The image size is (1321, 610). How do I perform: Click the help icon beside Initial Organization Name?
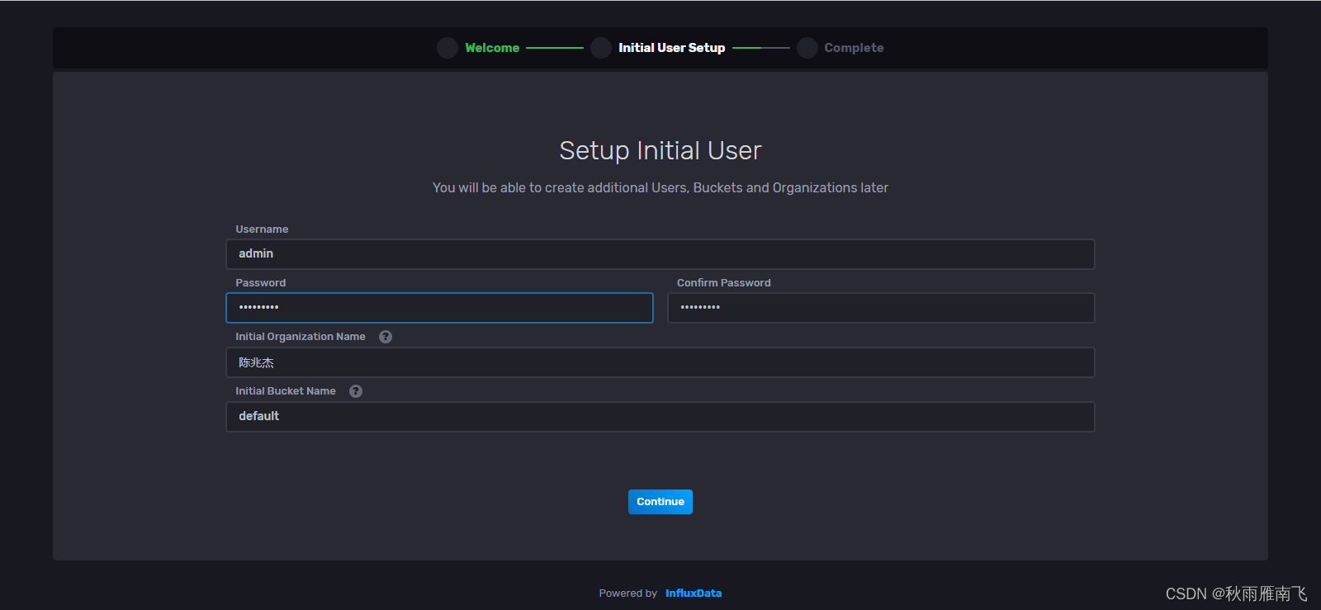[x=386, y=337]
